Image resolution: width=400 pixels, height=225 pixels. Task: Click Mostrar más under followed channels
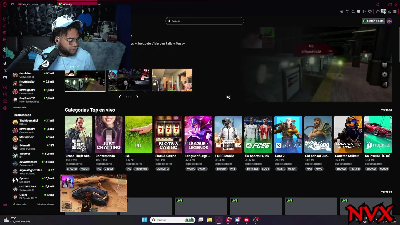(19, 107)
